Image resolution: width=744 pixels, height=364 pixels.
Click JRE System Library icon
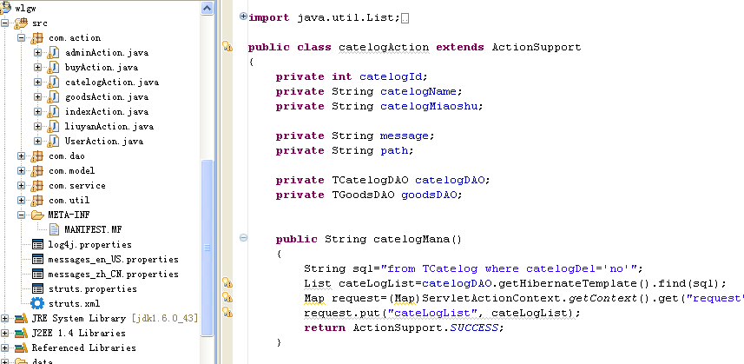pyautogui.click(x=21, y=319)
